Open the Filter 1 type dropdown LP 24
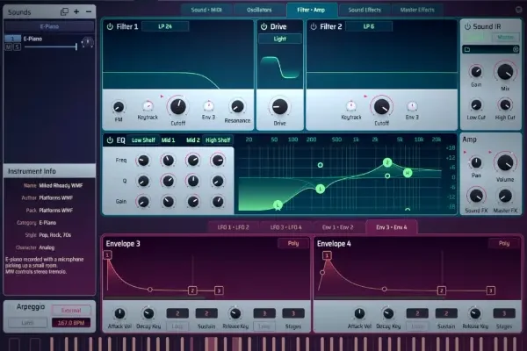 [164, 26]
